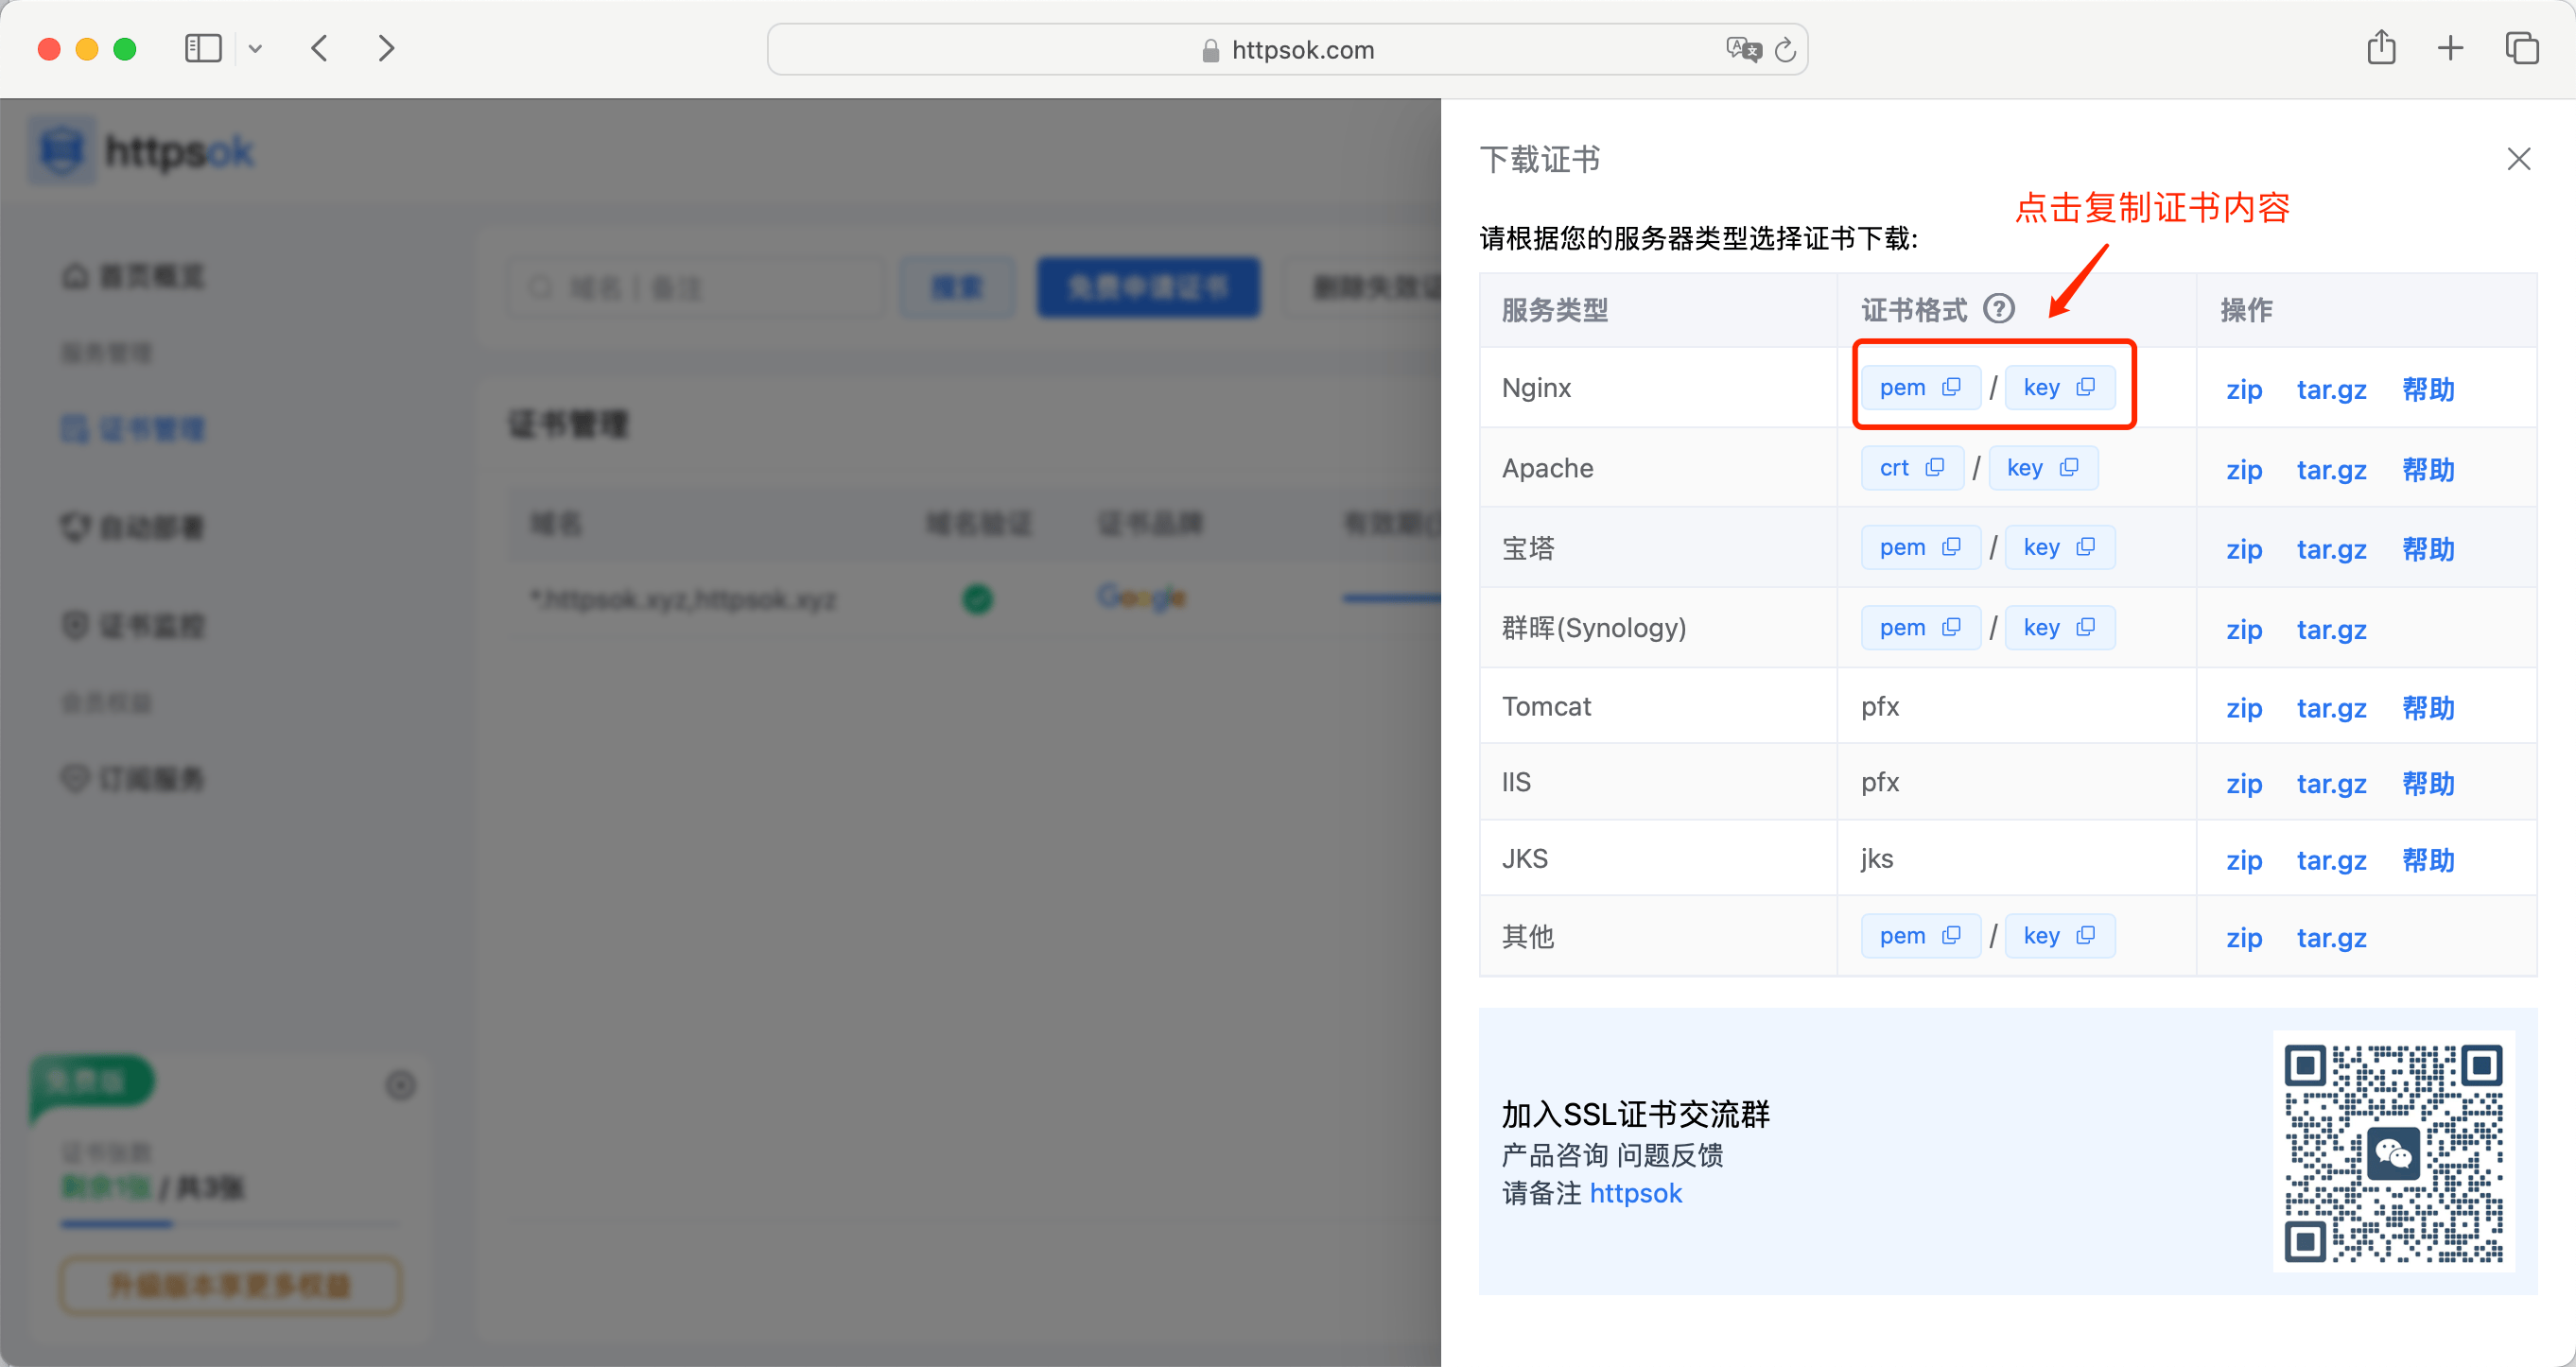Copy the 宝塔 key content
This screenshot has width=2576, height=1367.
(2058, 547)
